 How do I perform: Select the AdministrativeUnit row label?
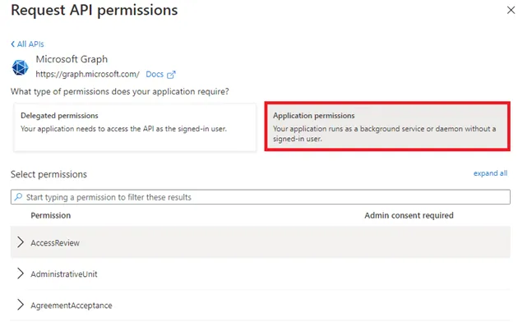64,274
